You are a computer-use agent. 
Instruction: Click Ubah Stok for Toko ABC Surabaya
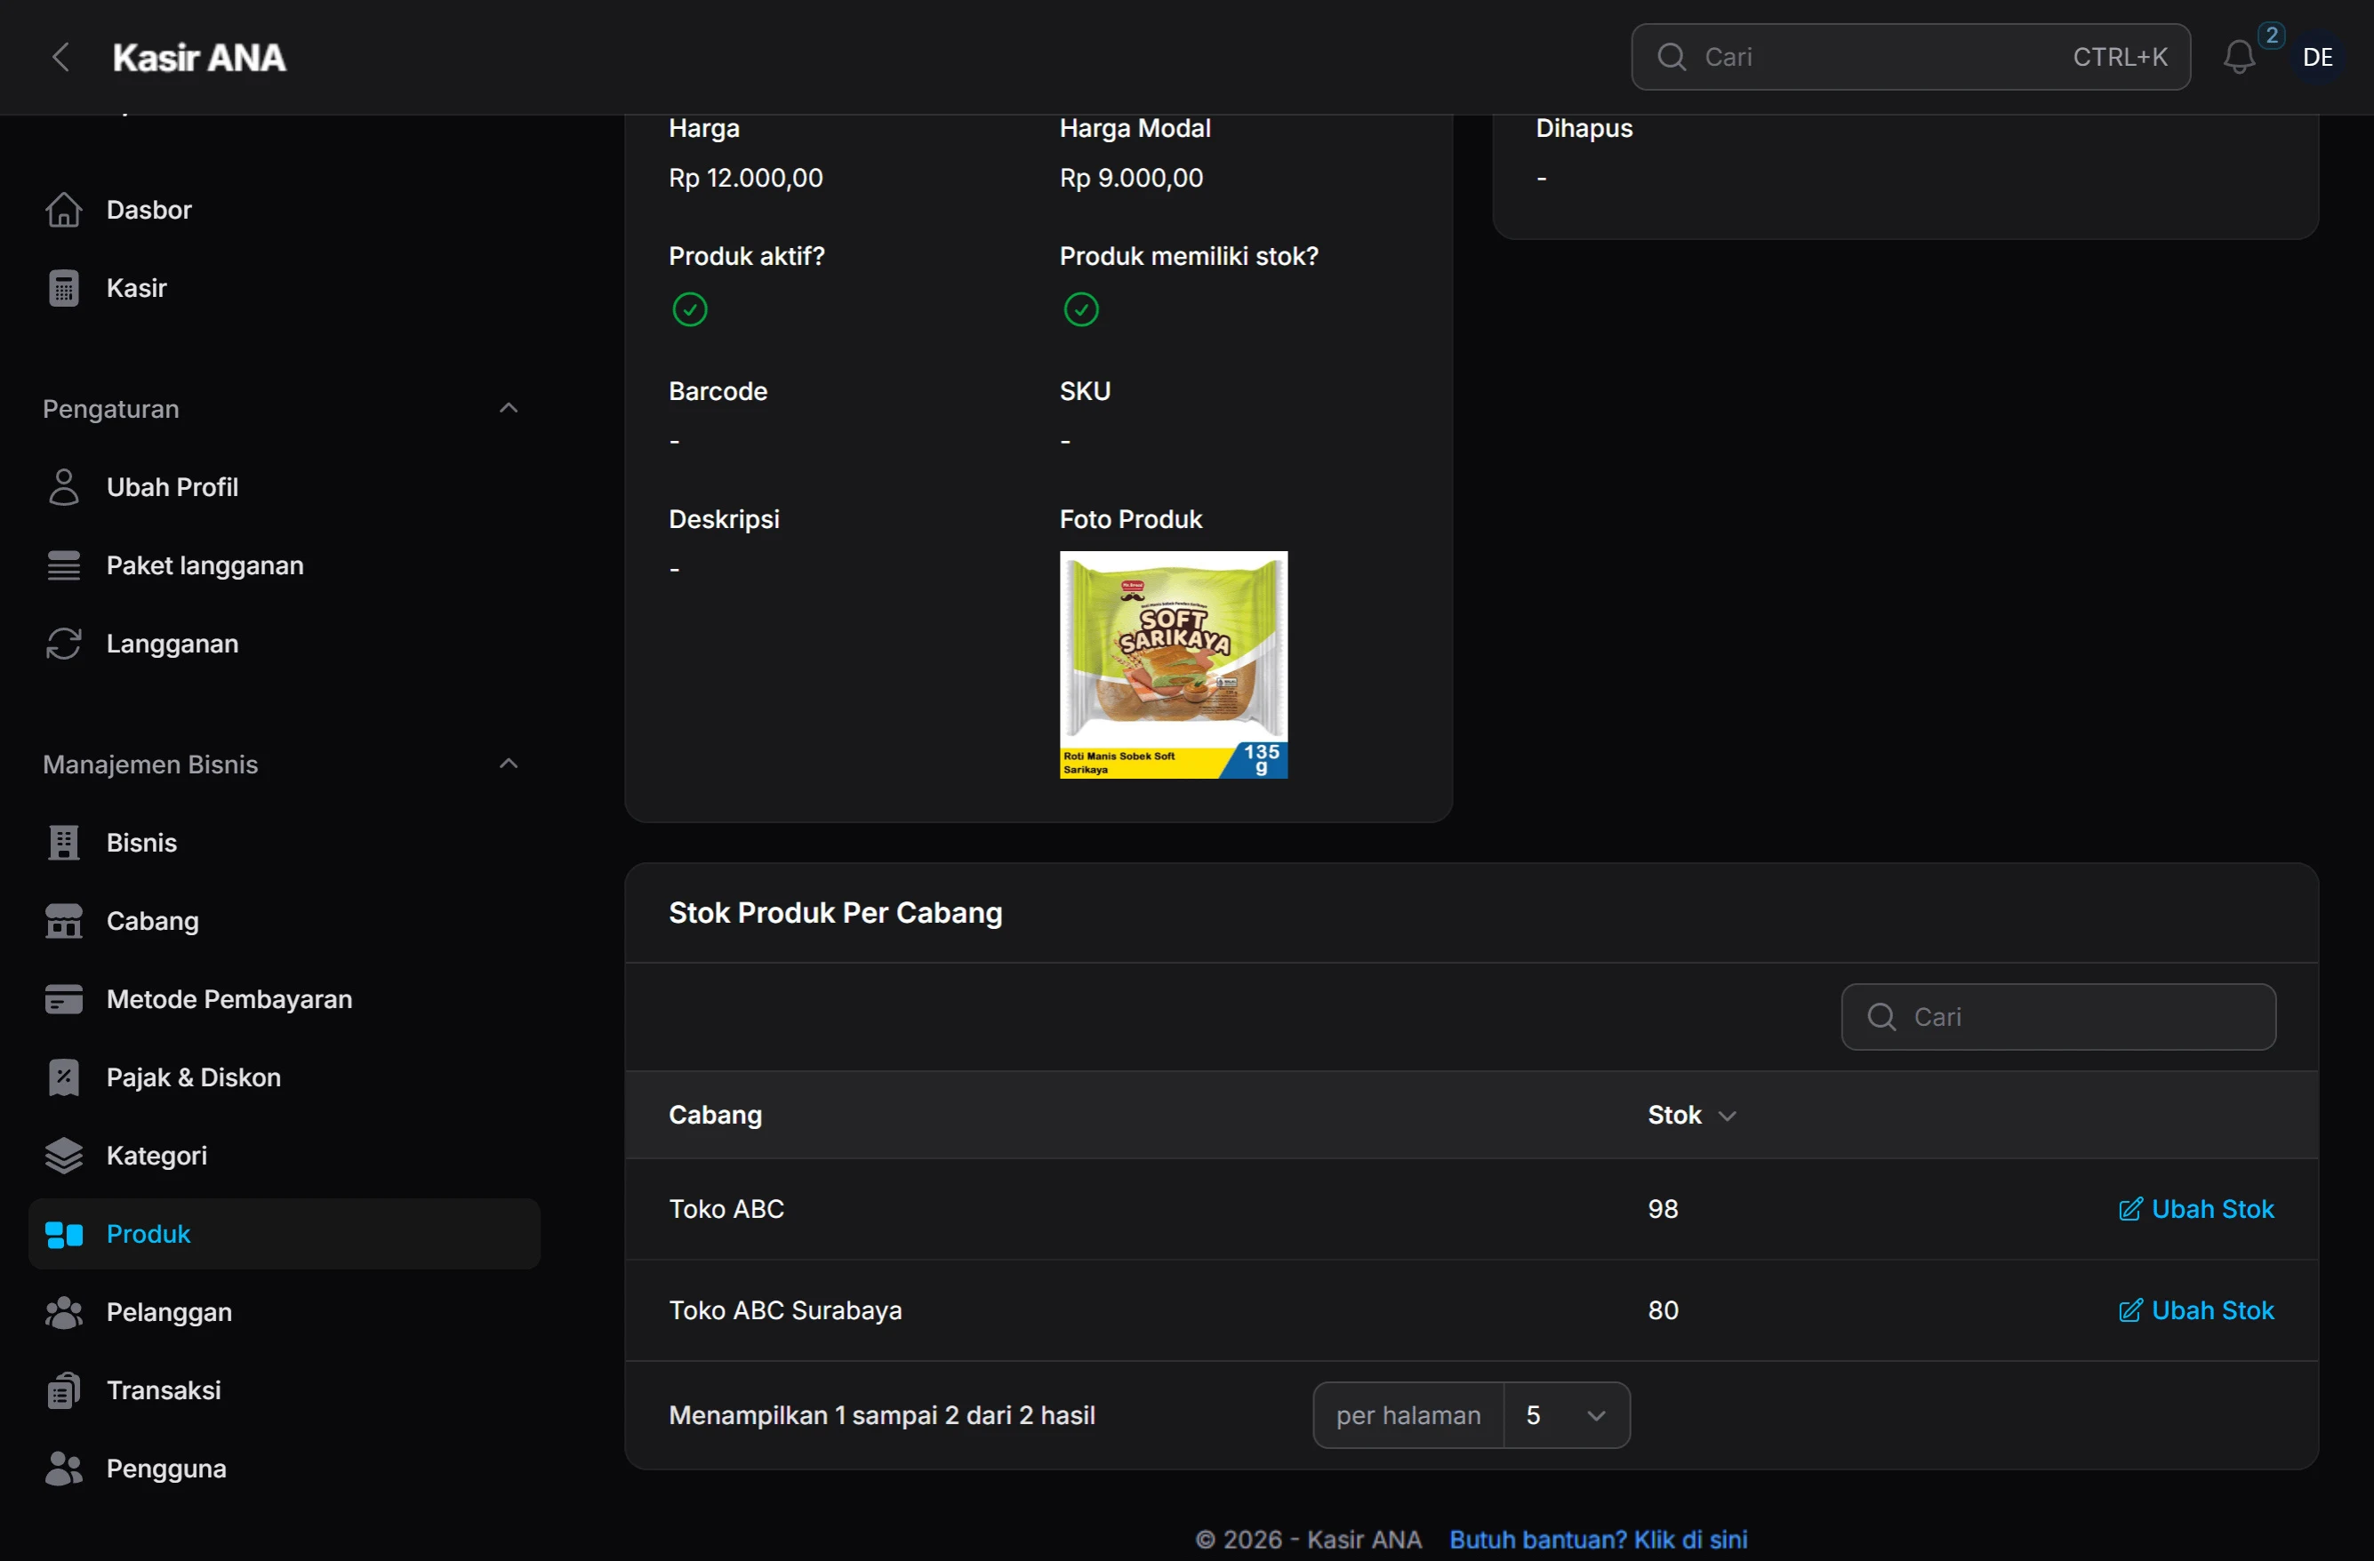(2195, 1309)
